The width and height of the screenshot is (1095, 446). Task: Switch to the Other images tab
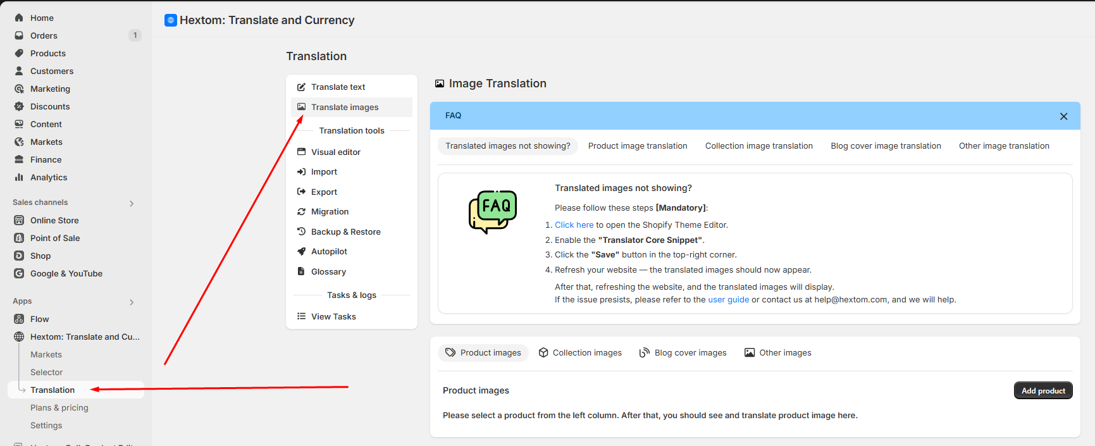click(x=777, y=352)
